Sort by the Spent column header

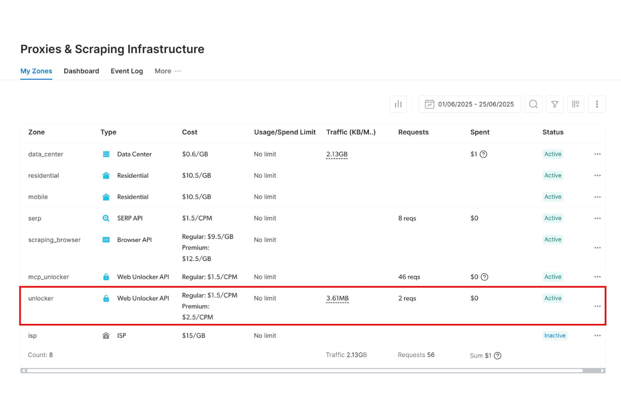tap(480, 132)
